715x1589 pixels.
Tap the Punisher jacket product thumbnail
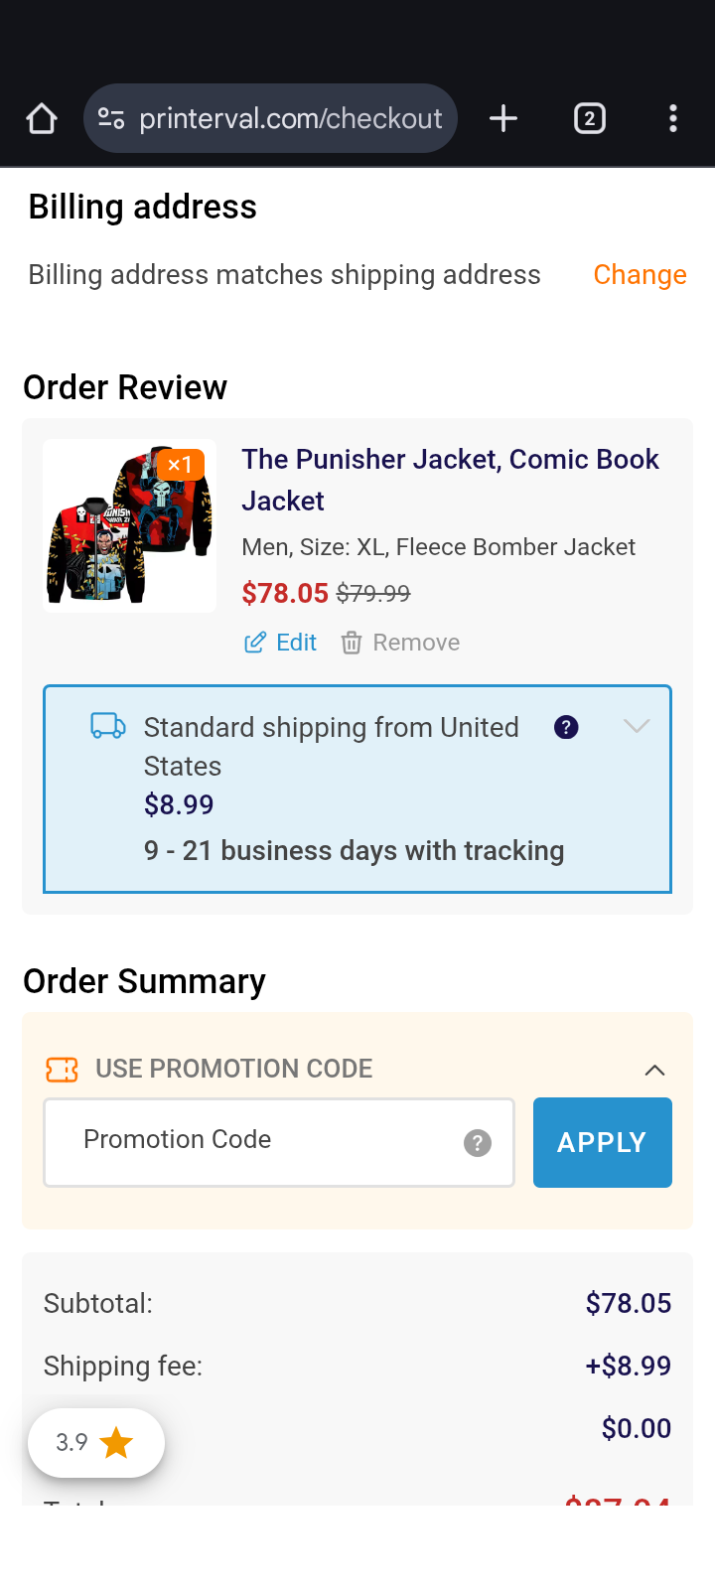[130, 526]
